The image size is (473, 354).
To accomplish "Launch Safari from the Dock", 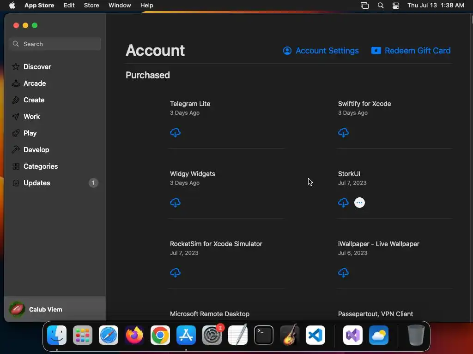I will click(109, 335).
